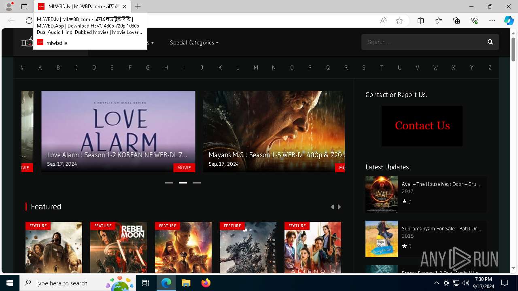Screen dimensions: 518x291
Task: Show hidden system tray icons
Action: (x=436, y=283)
